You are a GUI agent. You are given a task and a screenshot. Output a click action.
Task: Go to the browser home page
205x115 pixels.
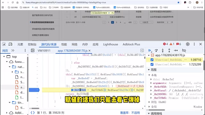coord(17,3)
